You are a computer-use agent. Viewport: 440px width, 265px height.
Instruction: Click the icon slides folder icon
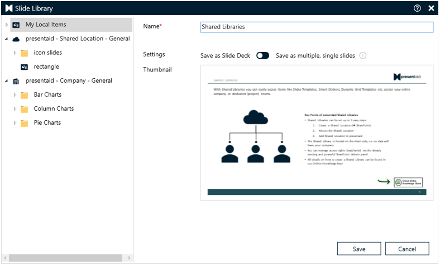pos(25,53)
